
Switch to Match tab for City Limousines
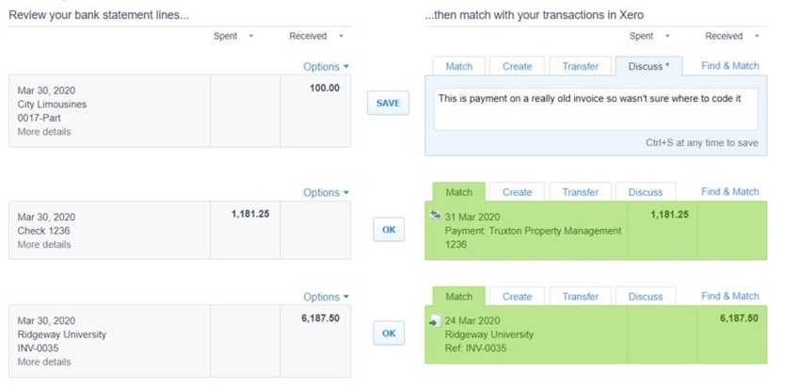459,66
